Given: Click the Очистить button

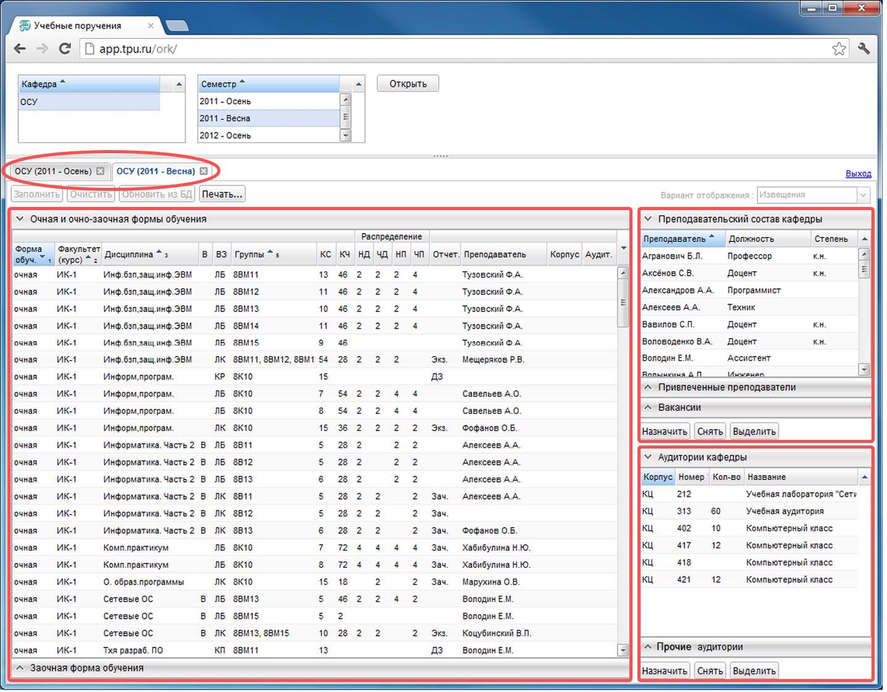Looking at the screenshot, I should (x=91, y=194).
